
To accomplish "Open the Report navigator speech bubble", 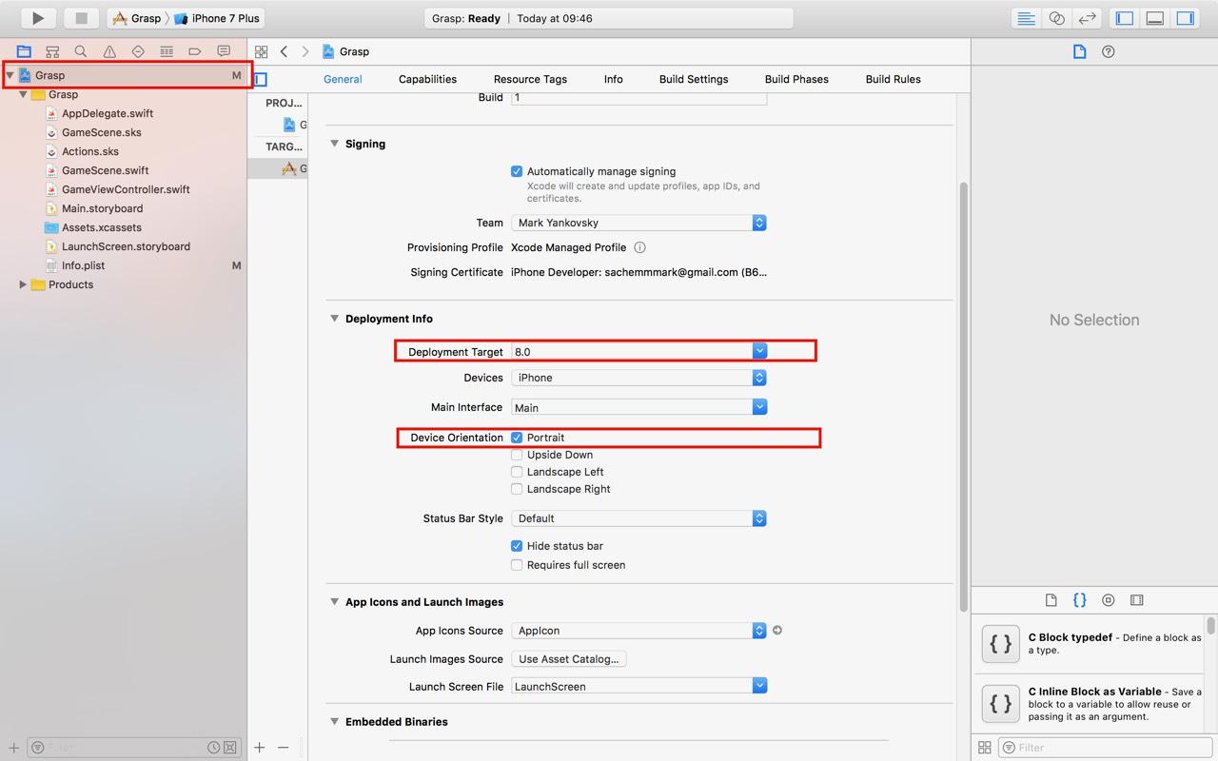I will coord(224,51).
